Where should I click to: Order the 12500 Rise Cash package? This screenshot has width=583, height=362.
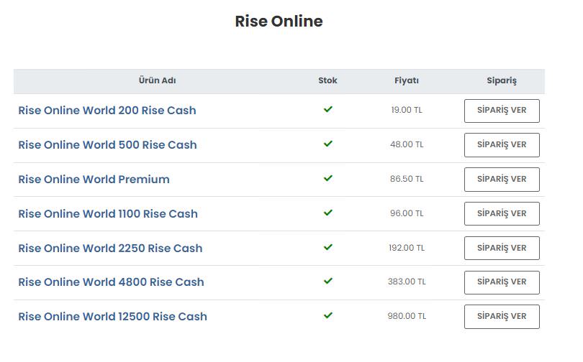pyautogui.click(x=502, y=317)
